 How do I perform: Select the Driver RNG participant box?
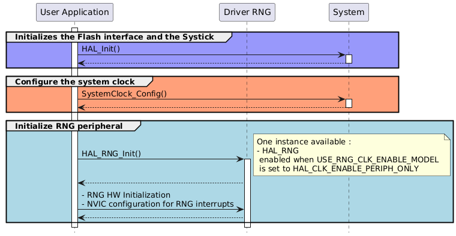(x=247, y=12)
